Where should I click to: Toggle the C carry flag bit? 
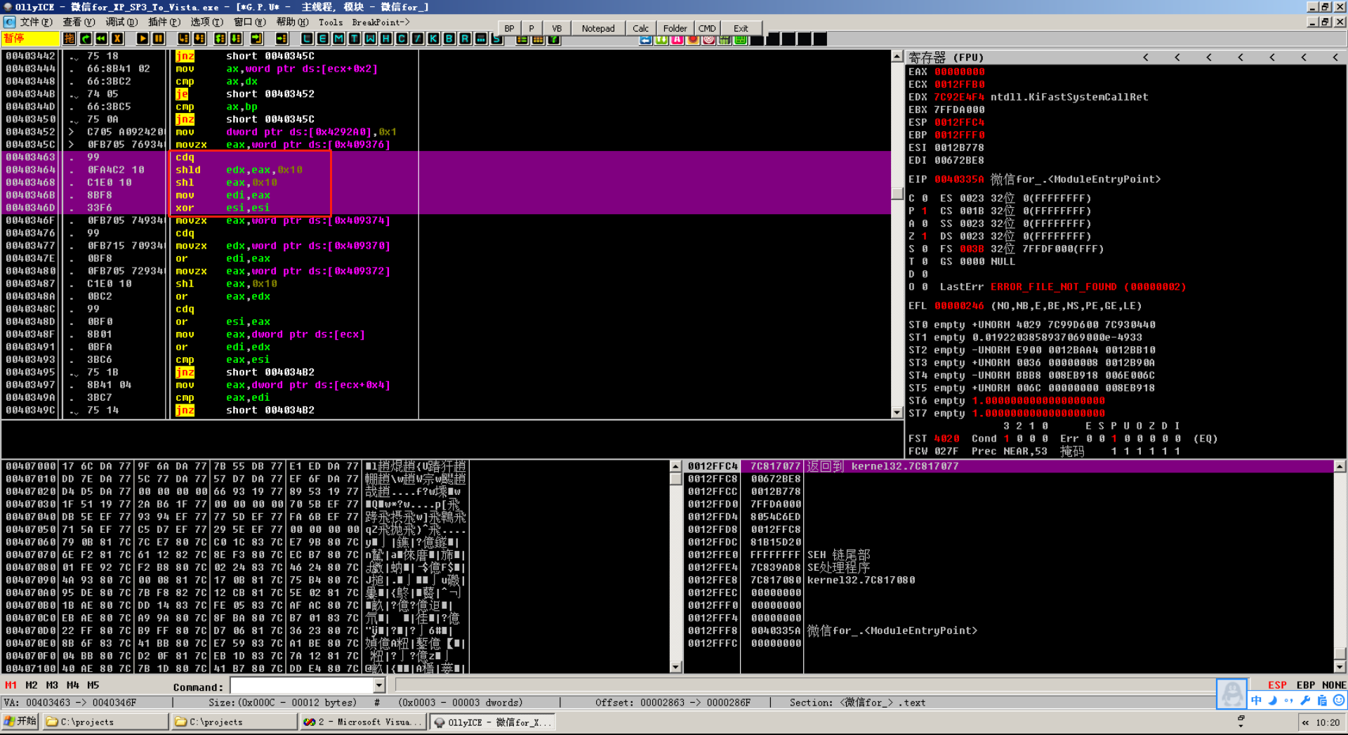point(925,199)
